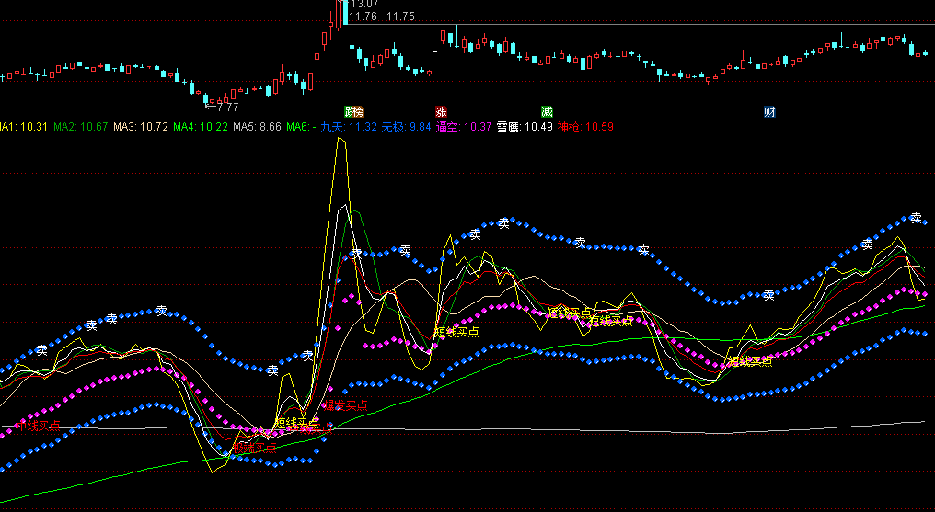Screen dimensions: 935x512
Task: Click the 7.77 low price label
Action: [224, 108]
